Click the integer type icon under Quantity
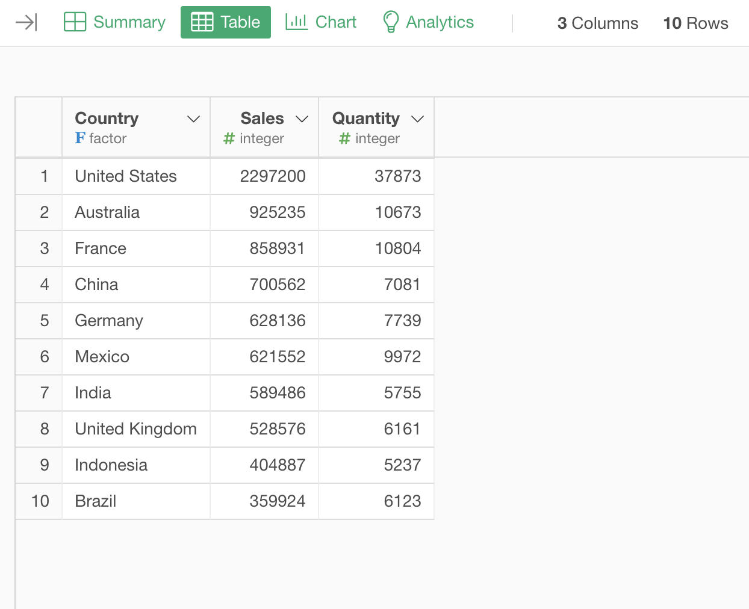This screenshot has width=749, height=609. click(343, 138)
